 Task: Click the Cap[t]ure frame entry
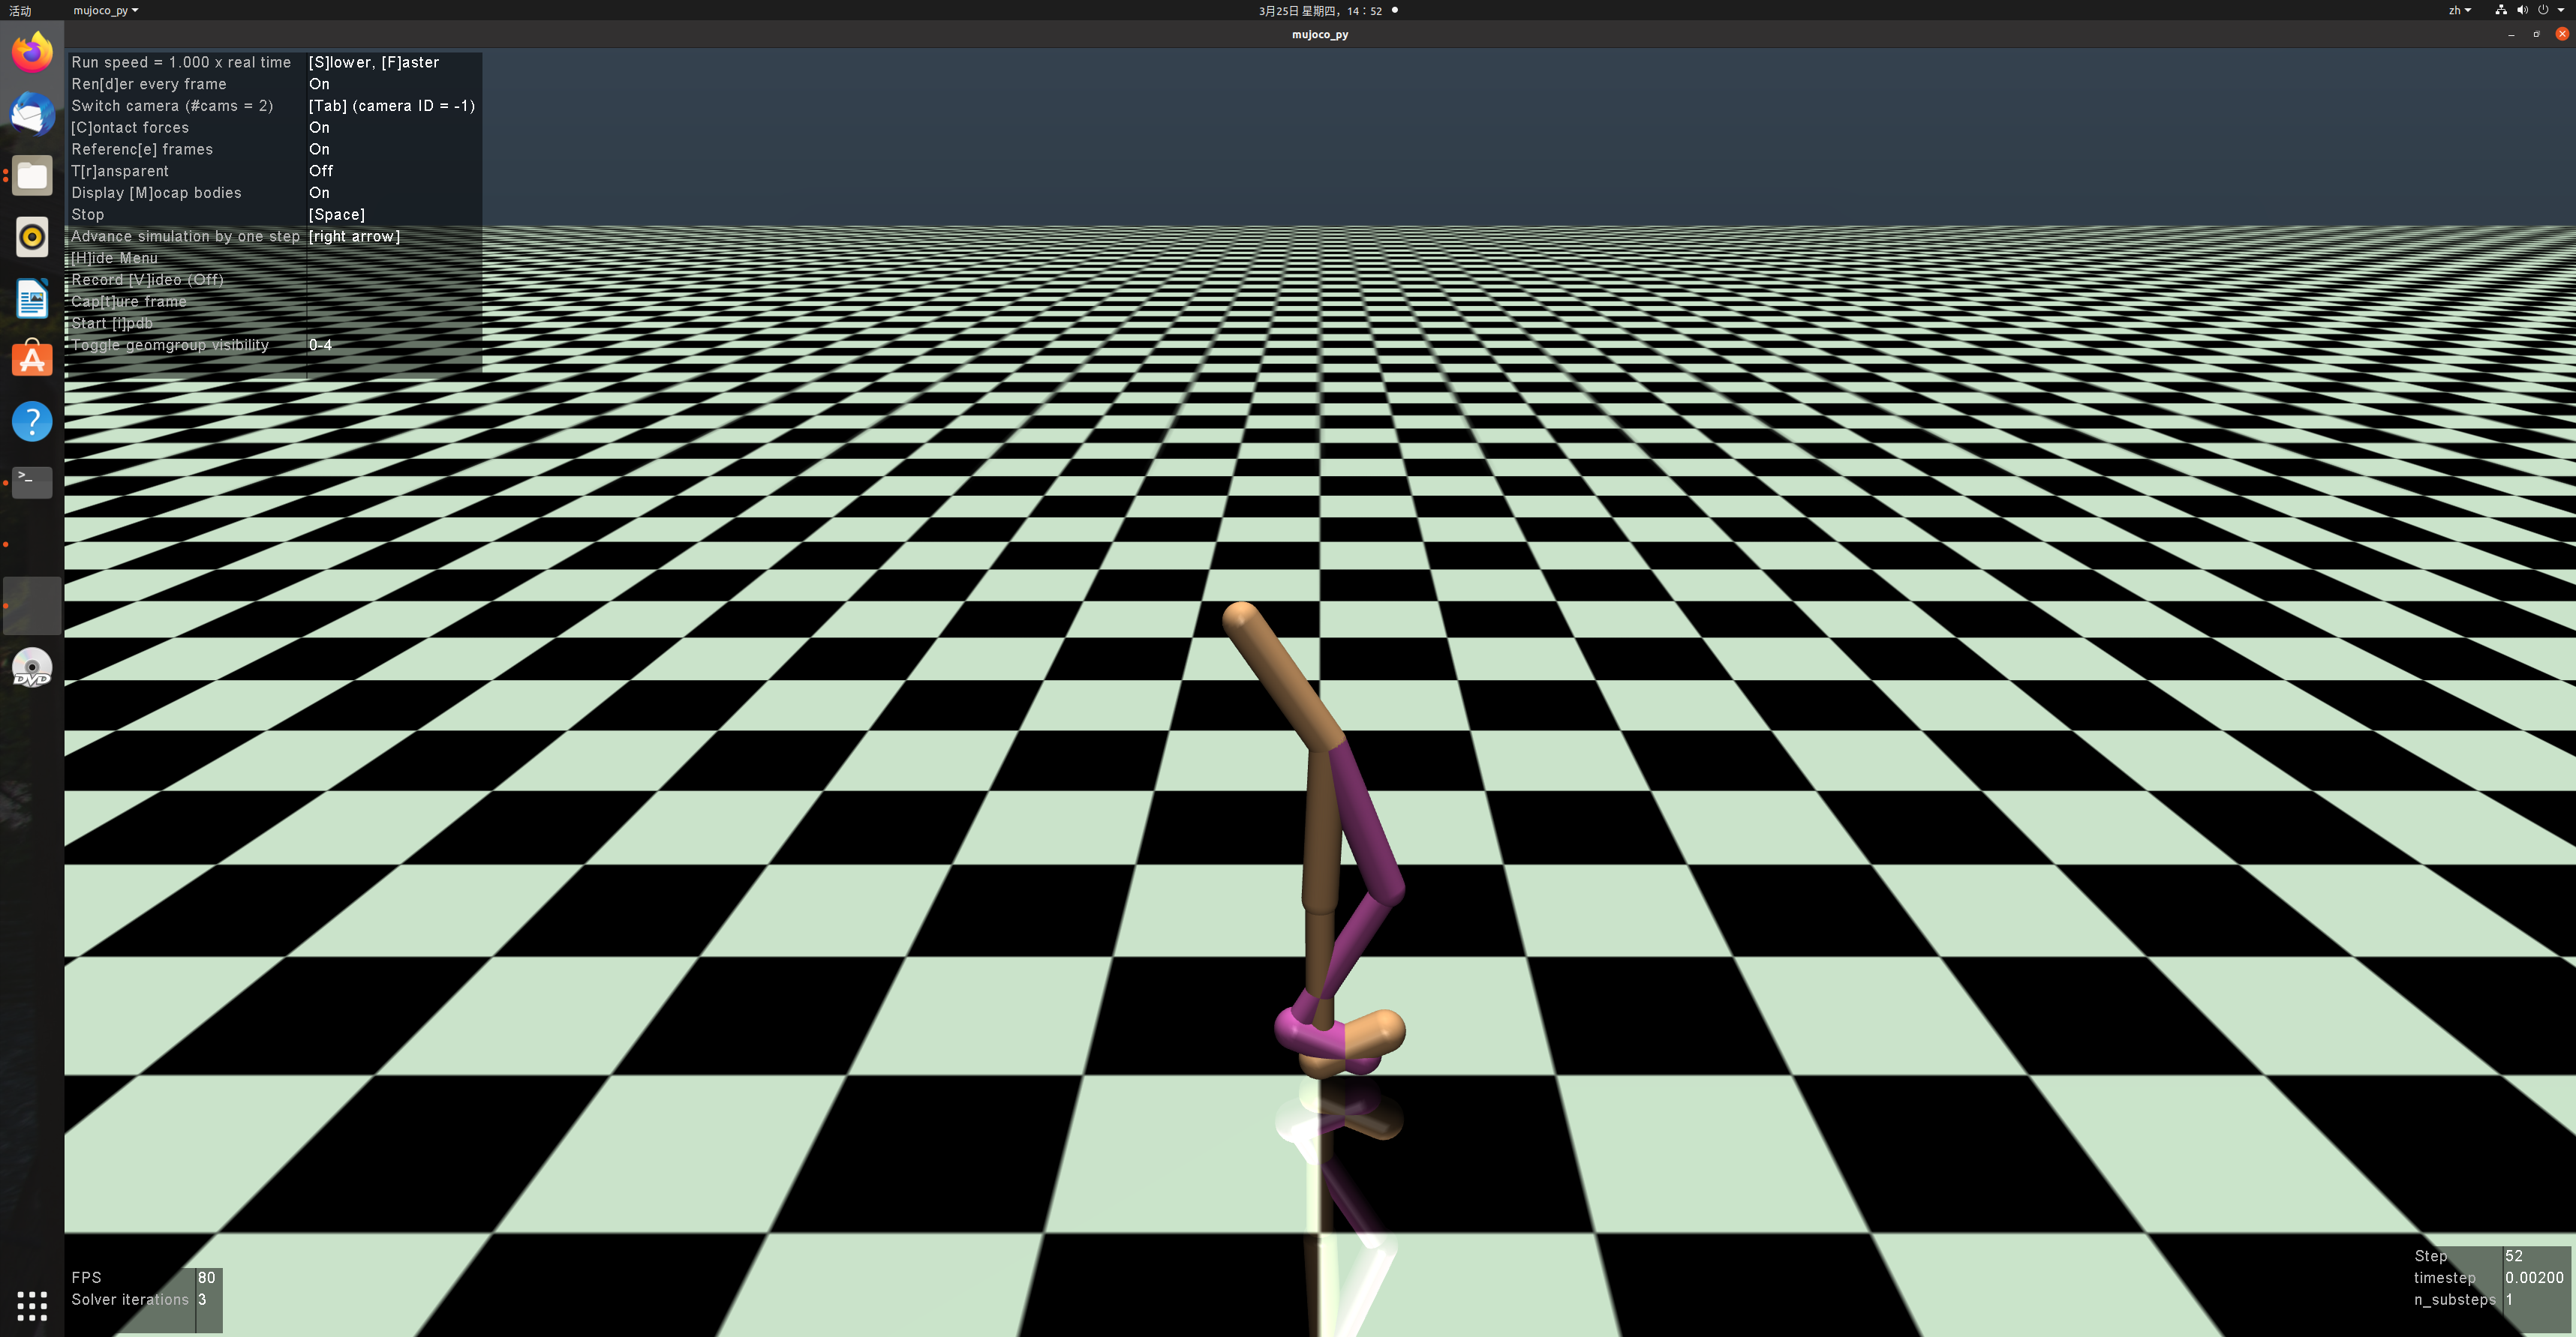click(129, 301)
